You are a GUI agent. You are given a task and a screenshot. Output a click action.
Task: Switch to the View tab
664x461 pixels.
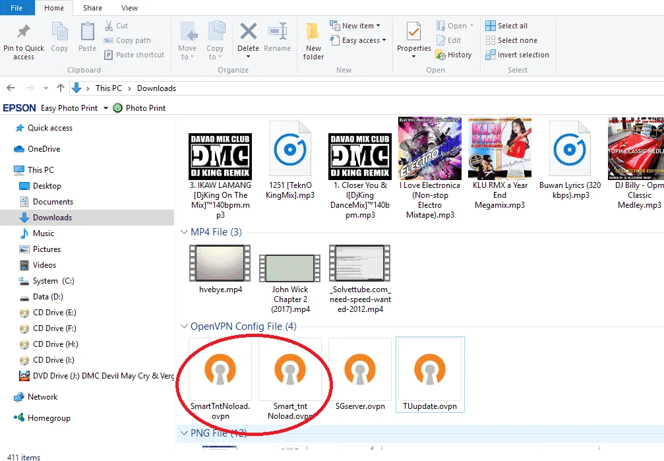129,8
